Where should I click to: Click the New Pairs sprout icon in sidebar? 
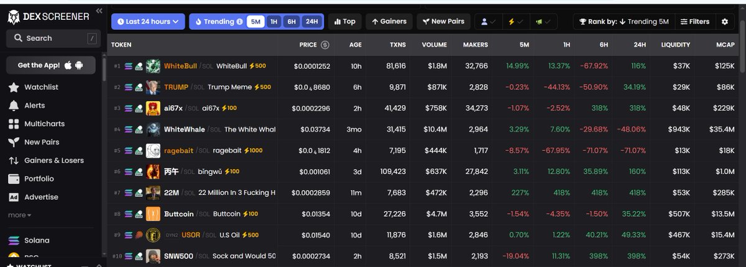tap(14, 142)
